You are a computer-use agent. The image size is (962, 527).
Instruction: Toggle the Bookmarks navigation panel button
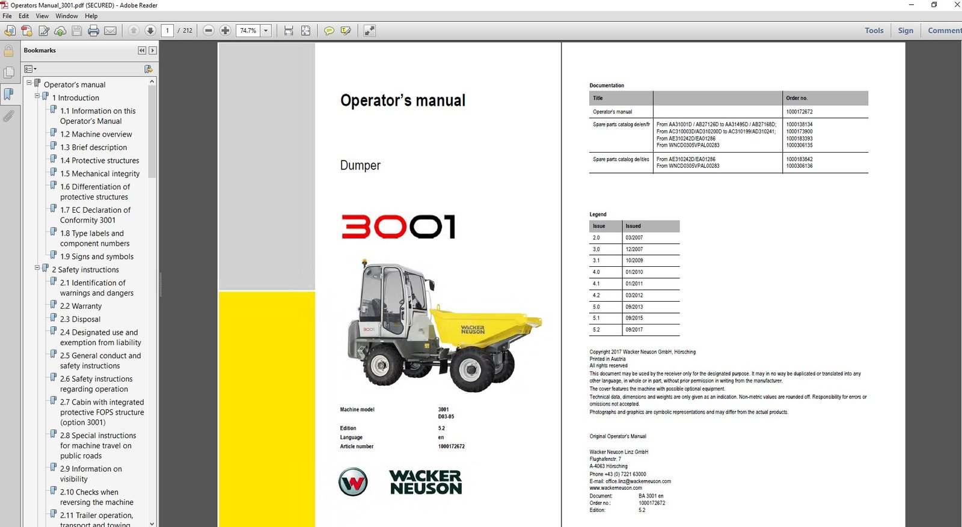click(8, 94)
